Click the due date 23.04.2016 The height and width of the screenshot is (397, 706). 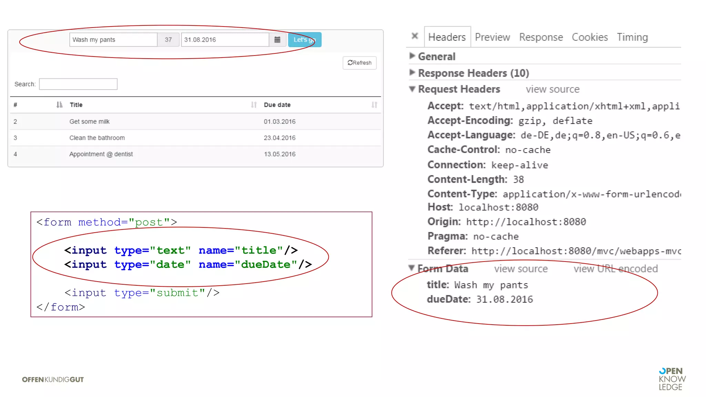[280, 138]
